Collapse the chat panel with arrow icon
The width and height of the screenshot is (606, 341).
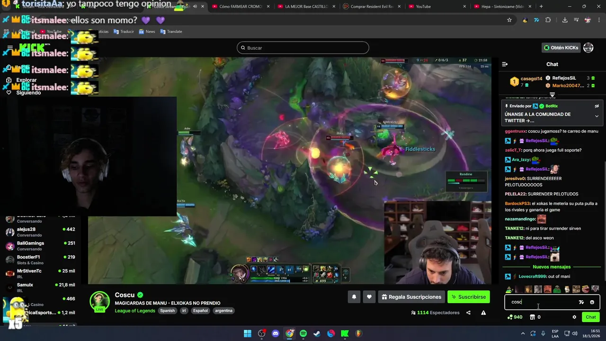505,64
